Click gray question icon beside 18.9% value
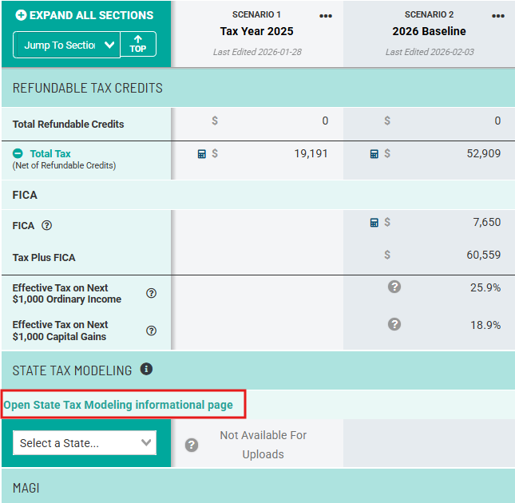 pyautogui.click(x=394, y=324)
